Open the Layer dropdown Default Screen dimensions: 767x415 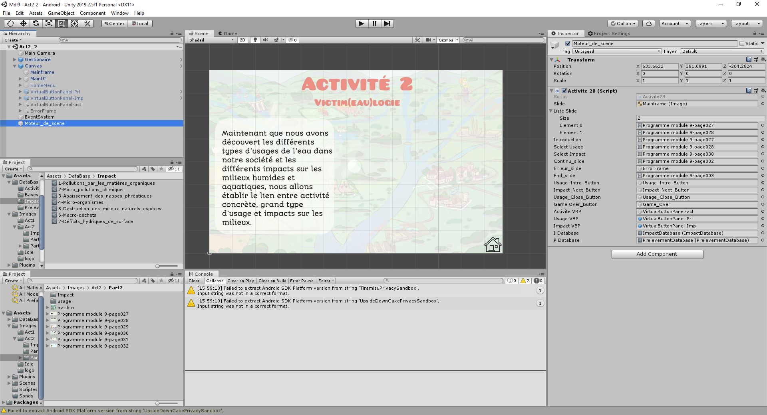pyautogui.click(x=722, y=51)
